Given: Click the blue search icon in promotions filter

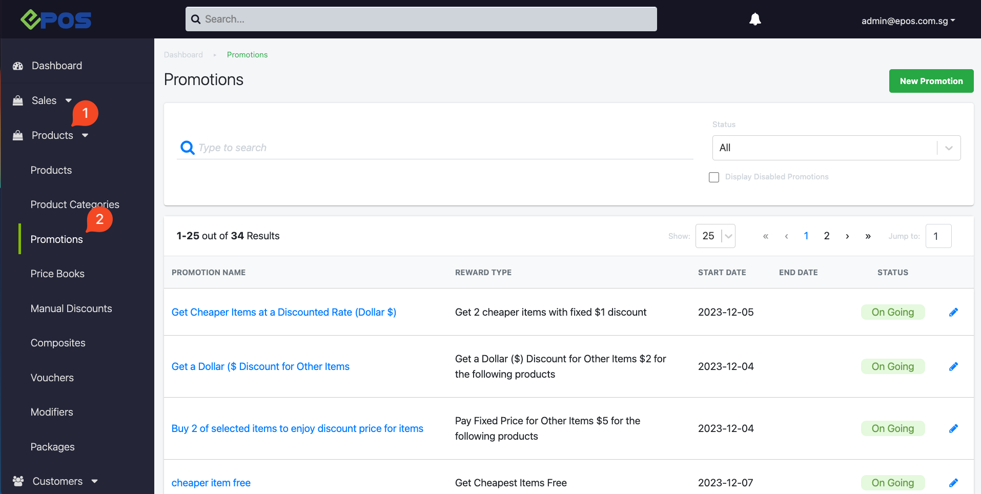Looking at the screenshot, I should tap(188, 148).
